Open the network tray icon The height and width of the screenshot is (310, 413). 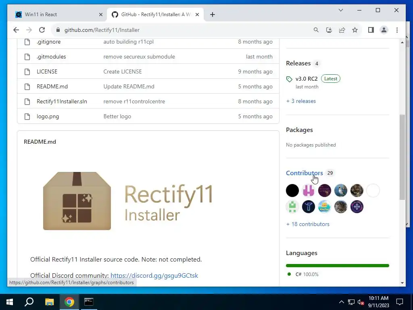pos(351,302)
